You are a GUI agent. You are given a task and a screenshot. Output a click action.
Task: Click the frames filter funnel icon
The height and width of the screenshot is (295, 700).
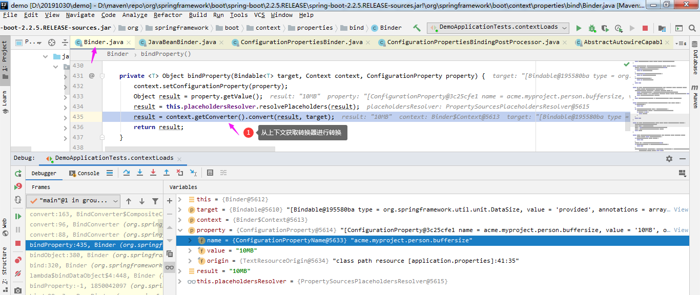click(155, 201)
